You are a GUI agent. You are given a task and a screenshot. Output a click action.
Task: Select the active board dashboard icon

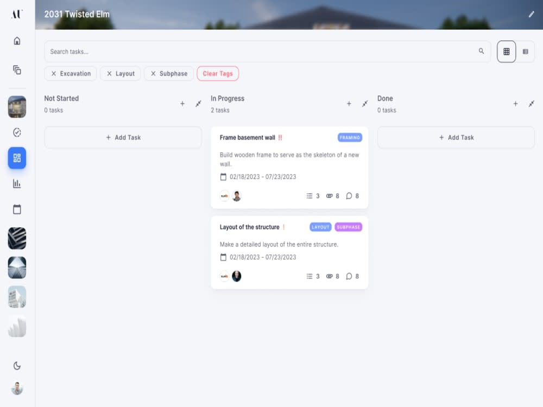point(17,158)
